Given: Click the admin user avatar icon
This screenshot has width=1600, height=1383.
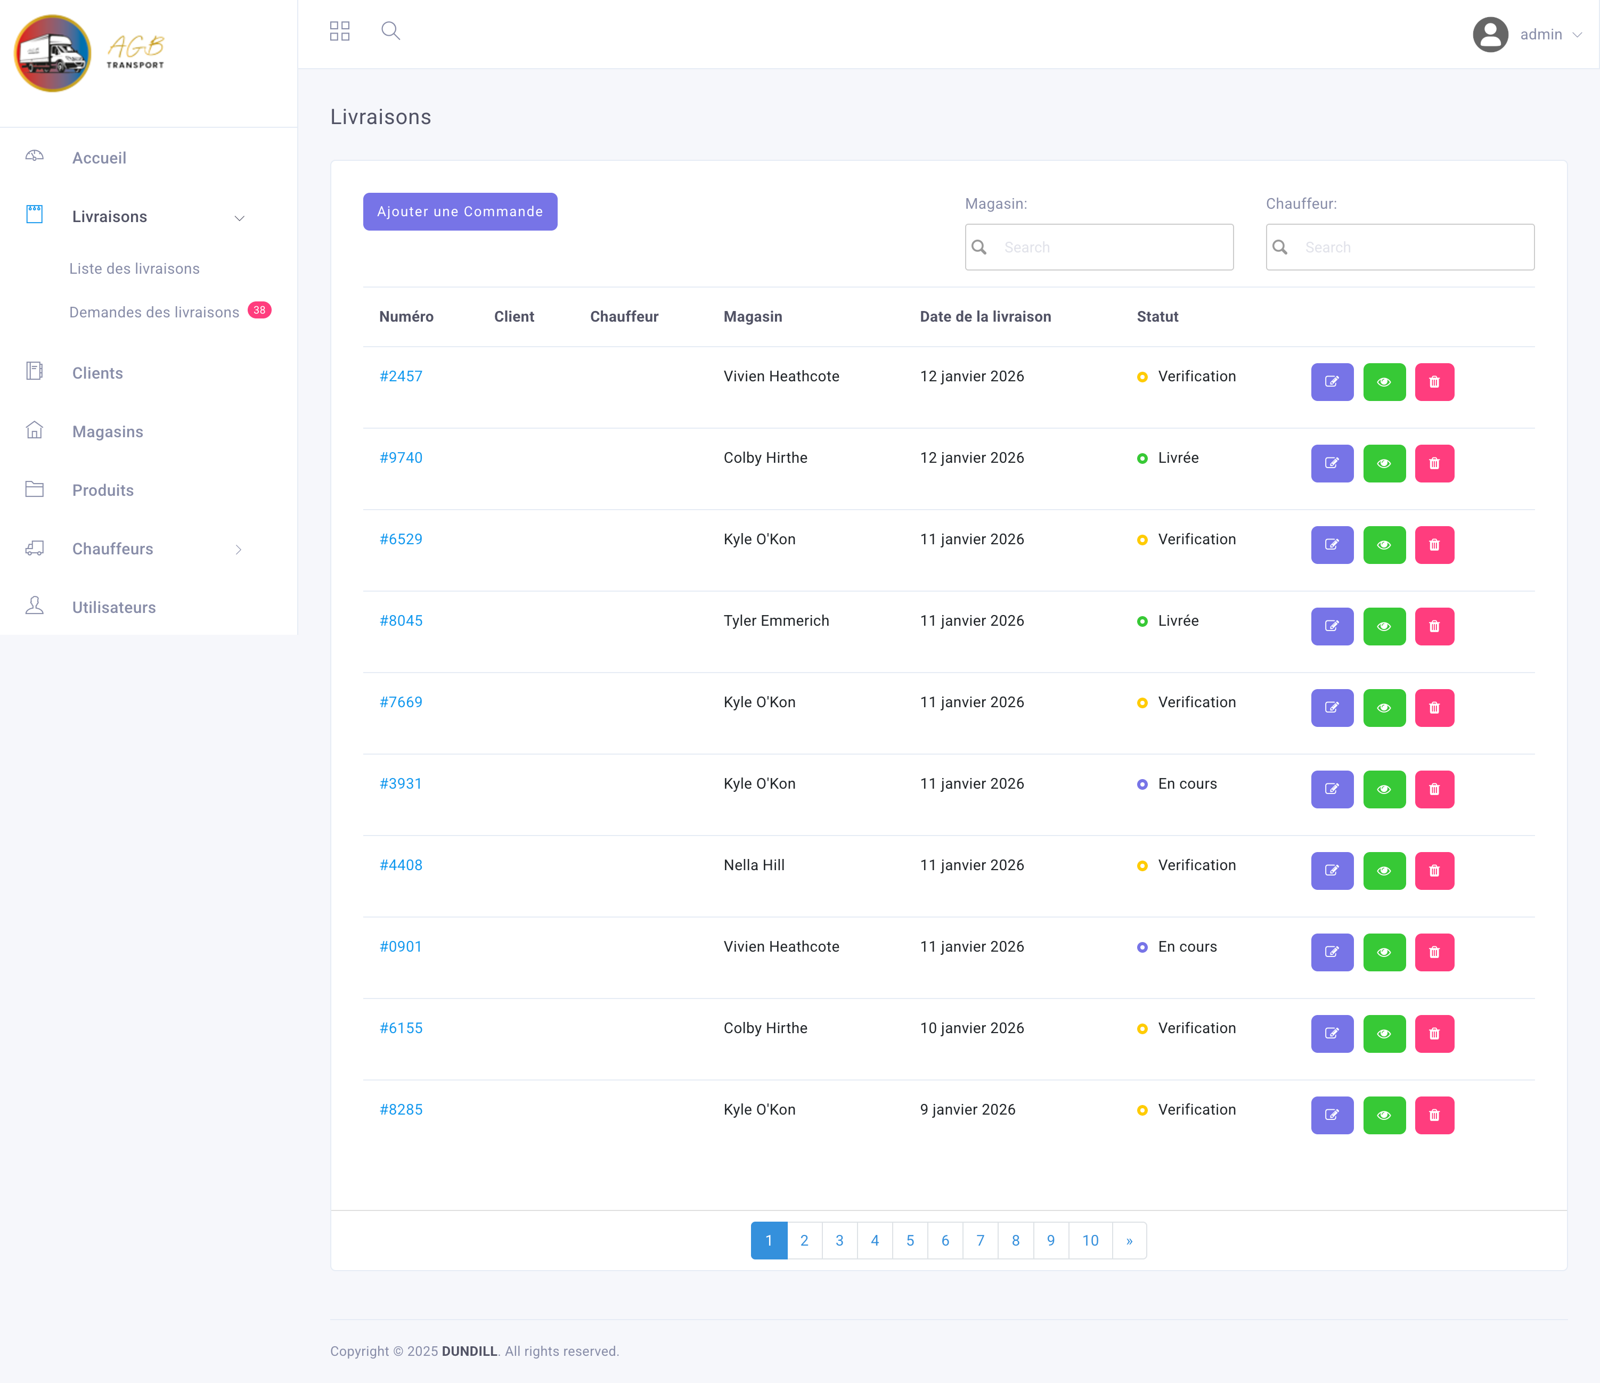Looking at the screenshot, I should [x=1490, y=34].
